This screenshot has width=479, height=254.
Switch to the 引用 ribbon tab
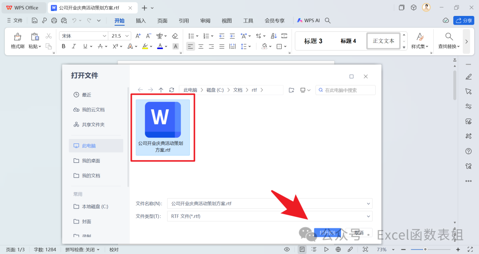pos(184,20)
